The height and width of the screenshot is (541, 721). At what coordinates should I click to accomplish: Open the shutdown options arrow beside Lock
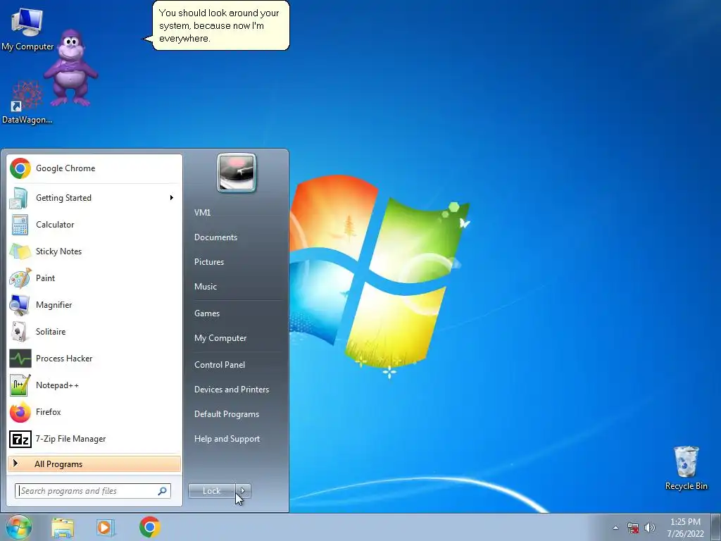pos(244,491)
